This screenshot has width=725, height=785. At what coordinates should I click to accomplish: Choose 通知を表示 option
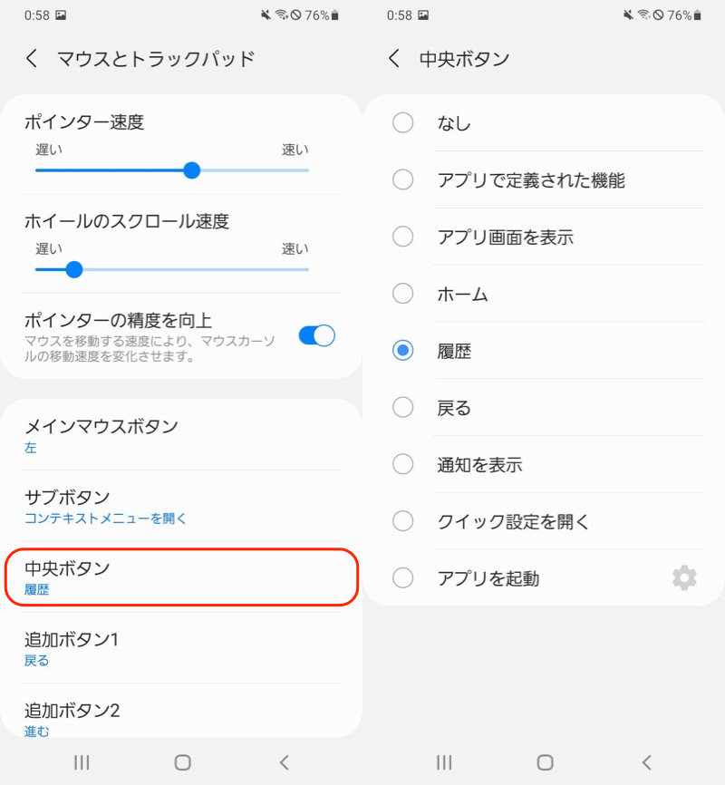pyautogui.click(x=479, y=465)
